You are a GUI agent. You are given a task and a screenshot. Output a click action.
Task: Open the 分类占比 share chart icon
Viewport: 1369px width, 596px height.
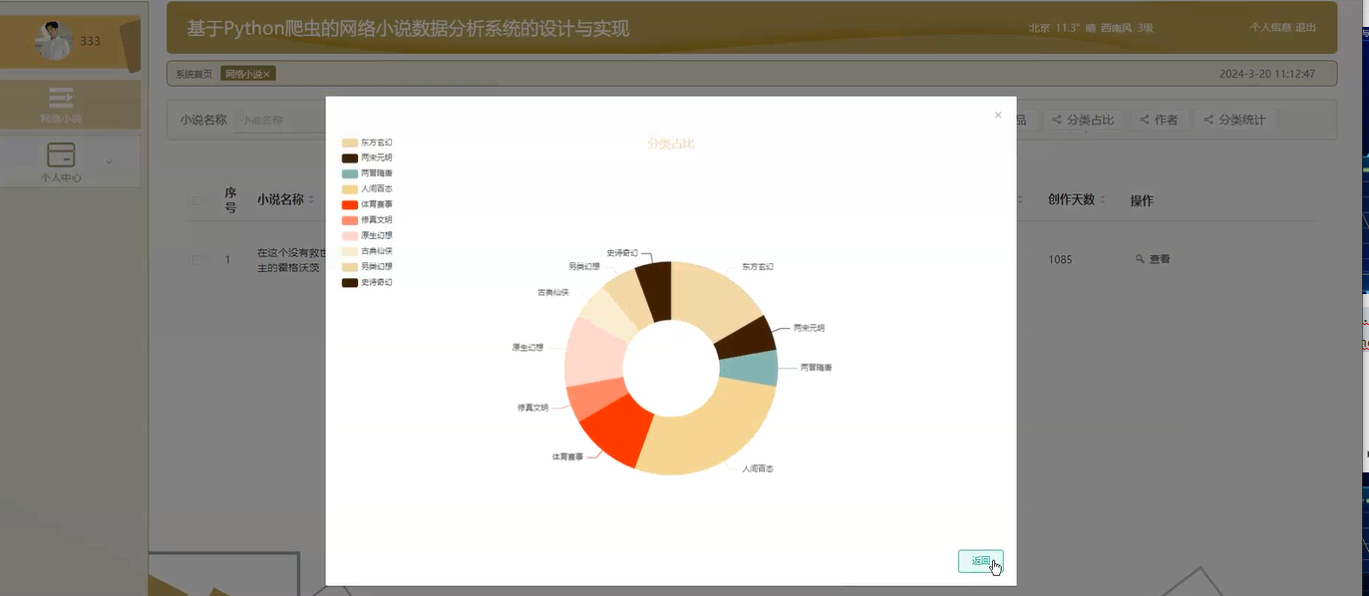tap(1056, 119)
